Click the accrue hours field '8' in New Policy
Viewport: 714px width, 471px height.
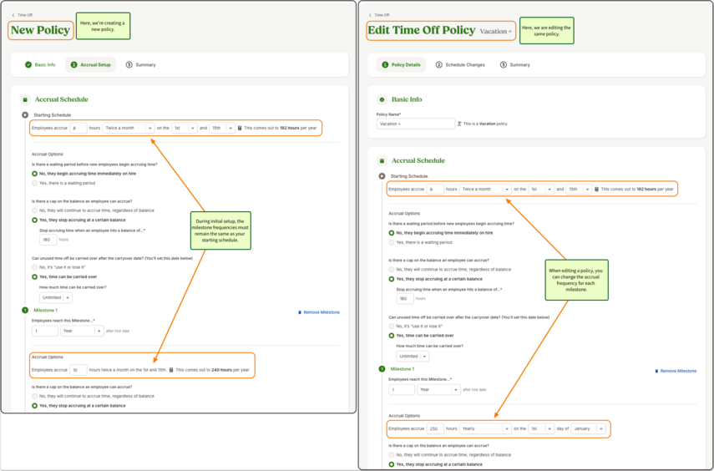[78, 128]
